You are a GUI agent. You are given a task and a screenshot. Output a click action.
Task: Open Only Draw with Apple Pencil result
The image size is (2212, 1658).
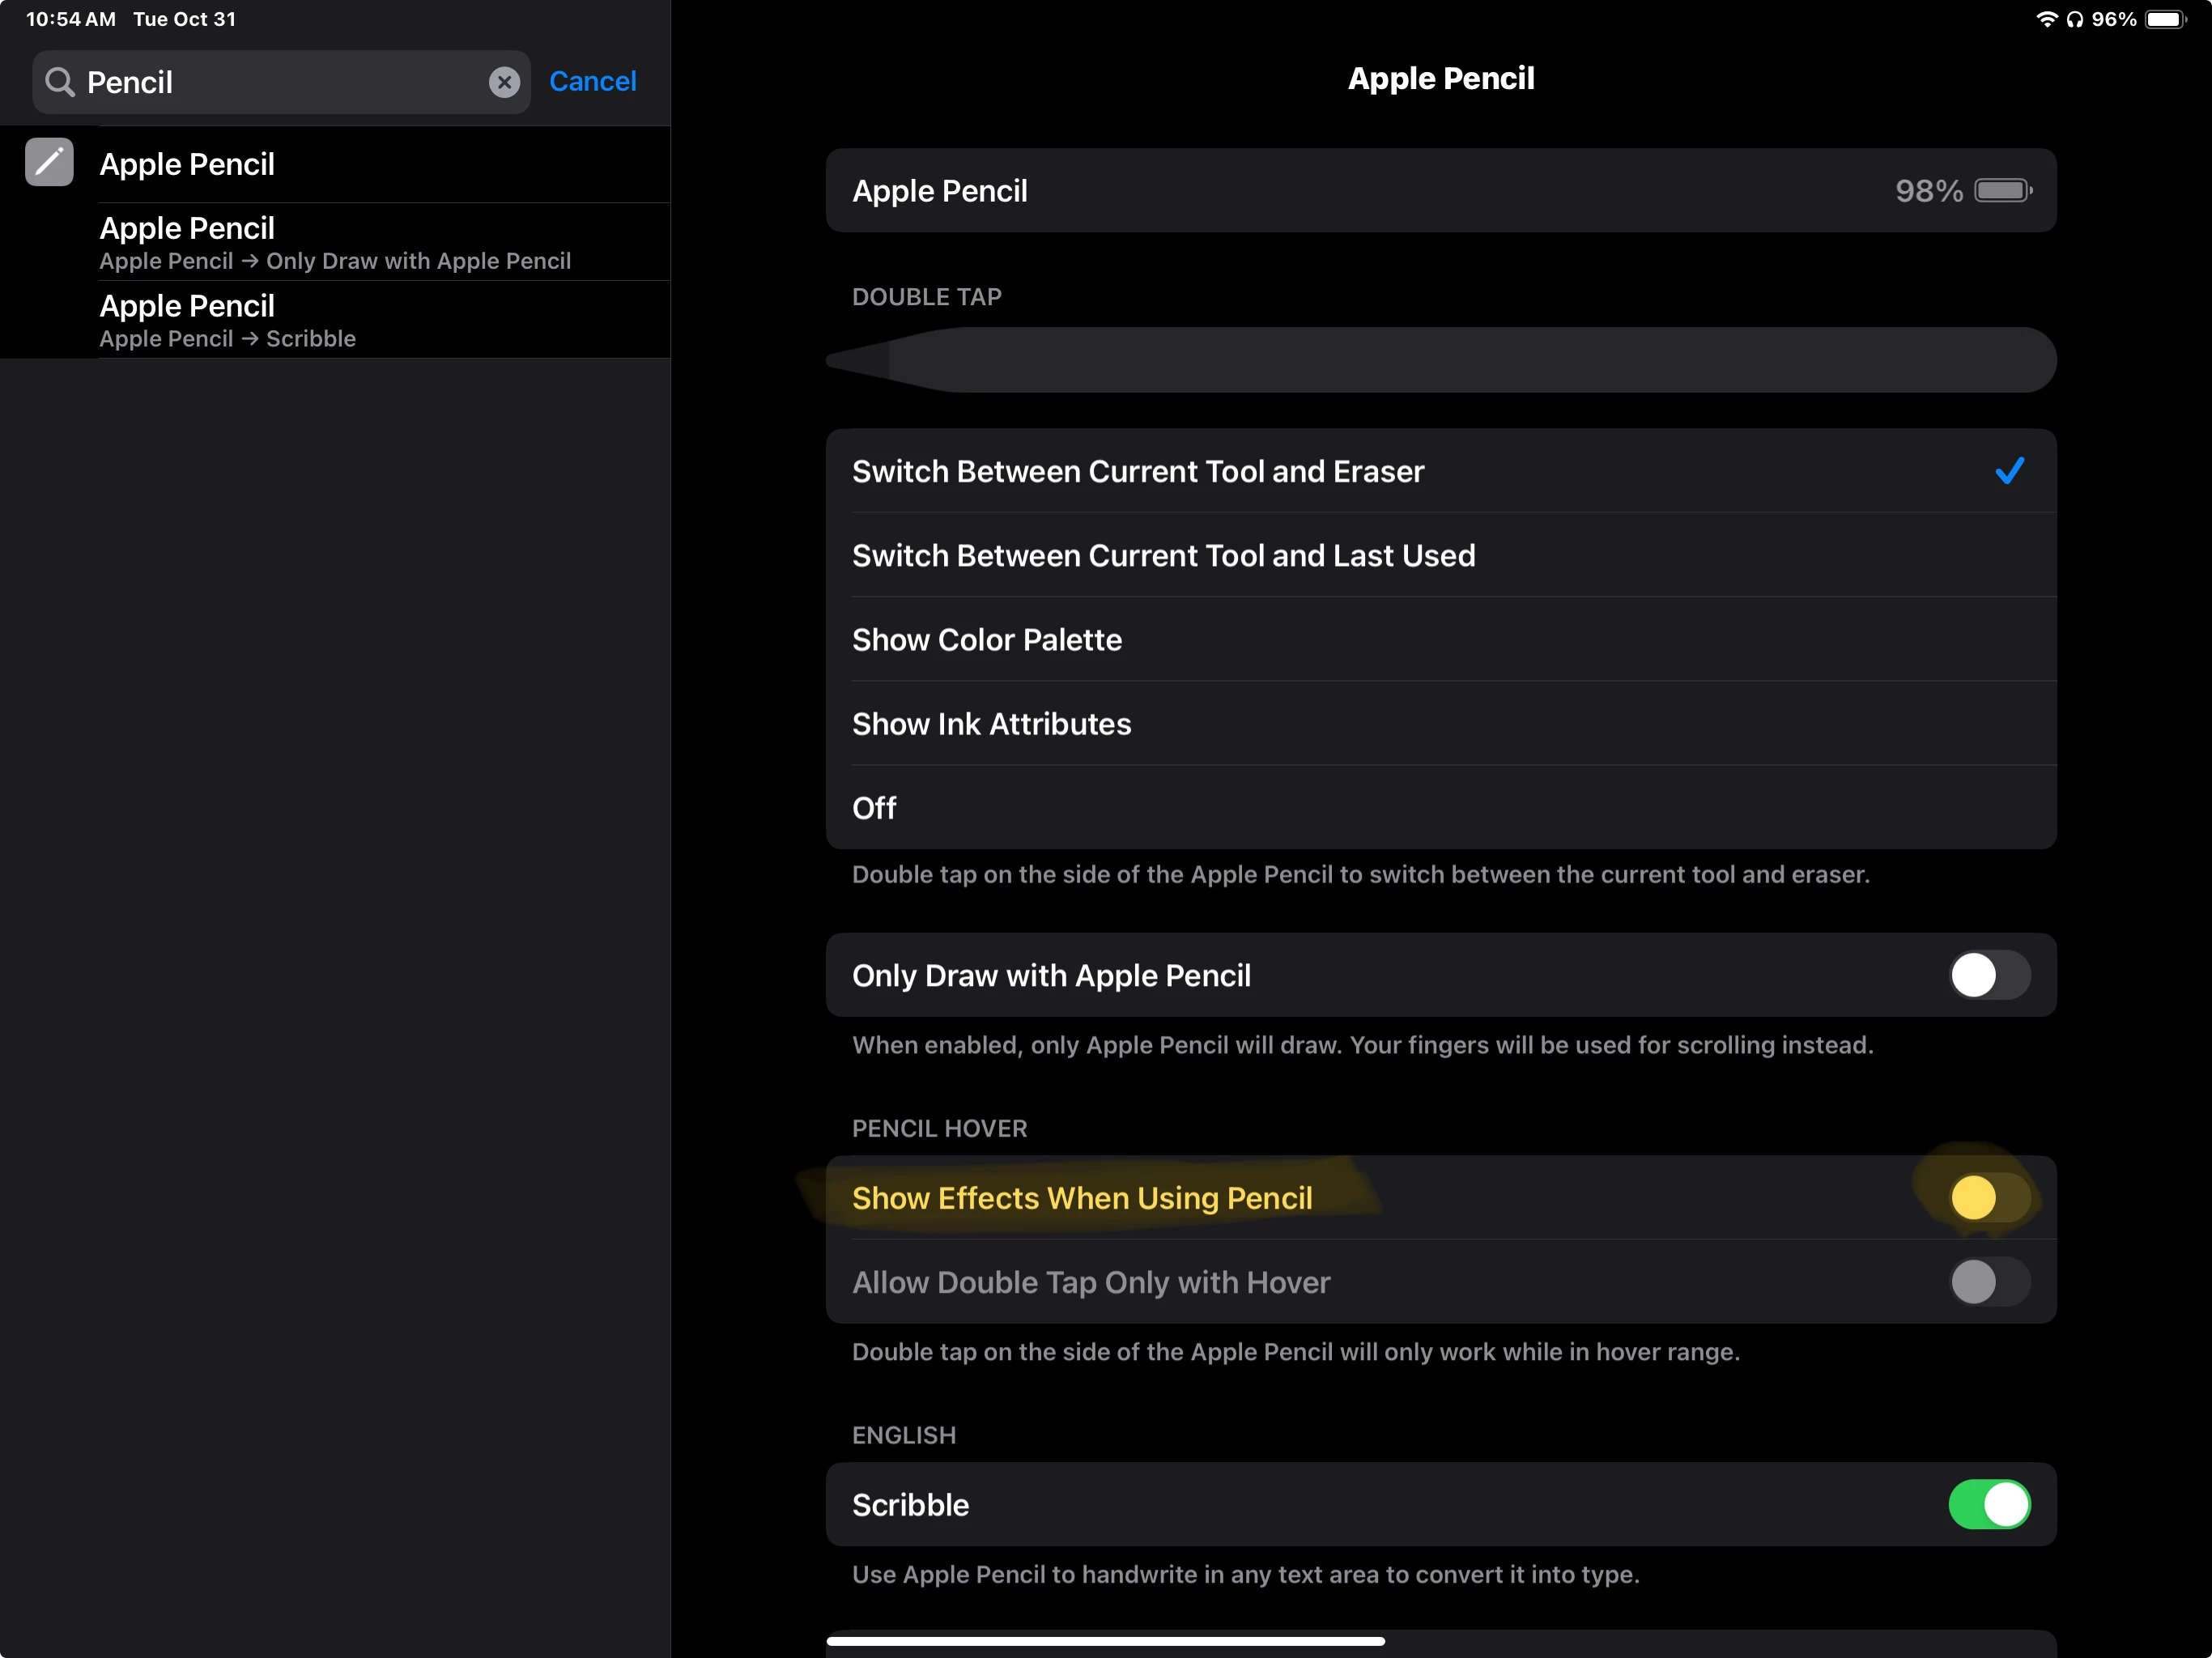335,242
